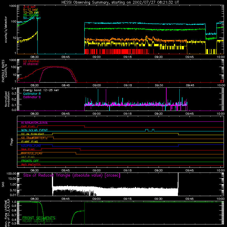Click the 0.4 tick on modulation axis

[14, 89]
